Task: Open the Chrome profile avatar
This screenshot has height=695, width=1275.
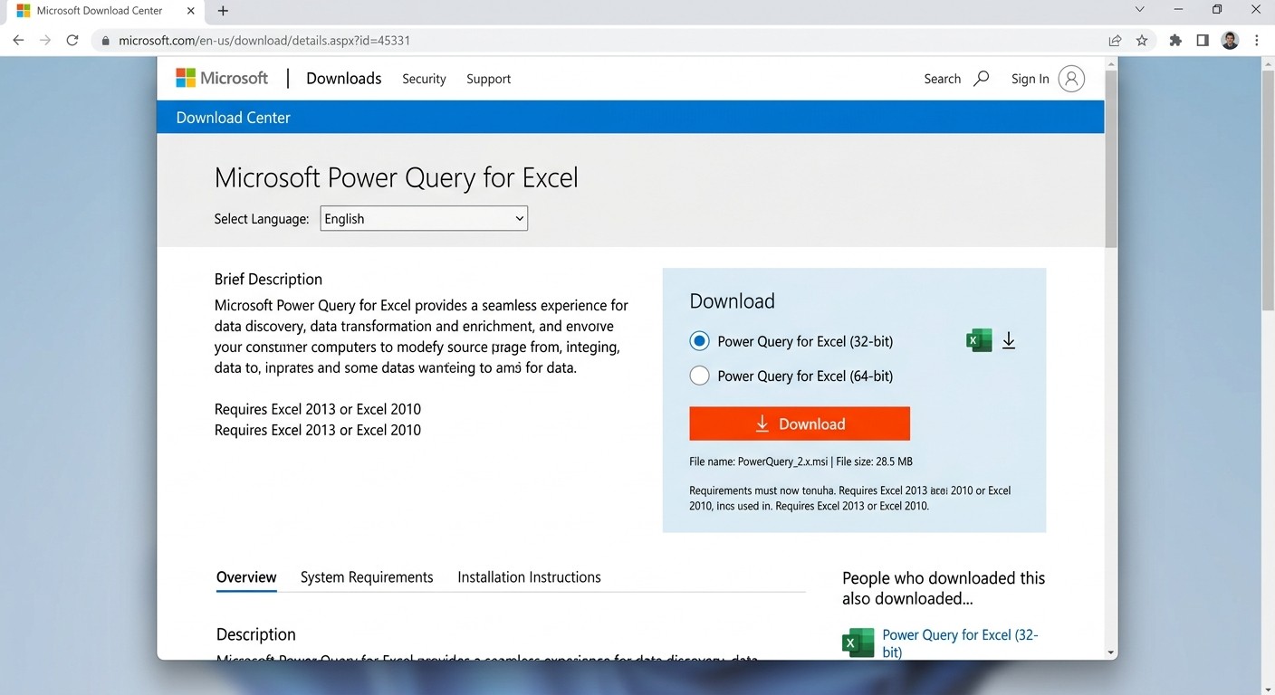Action: pos(1230,41)
